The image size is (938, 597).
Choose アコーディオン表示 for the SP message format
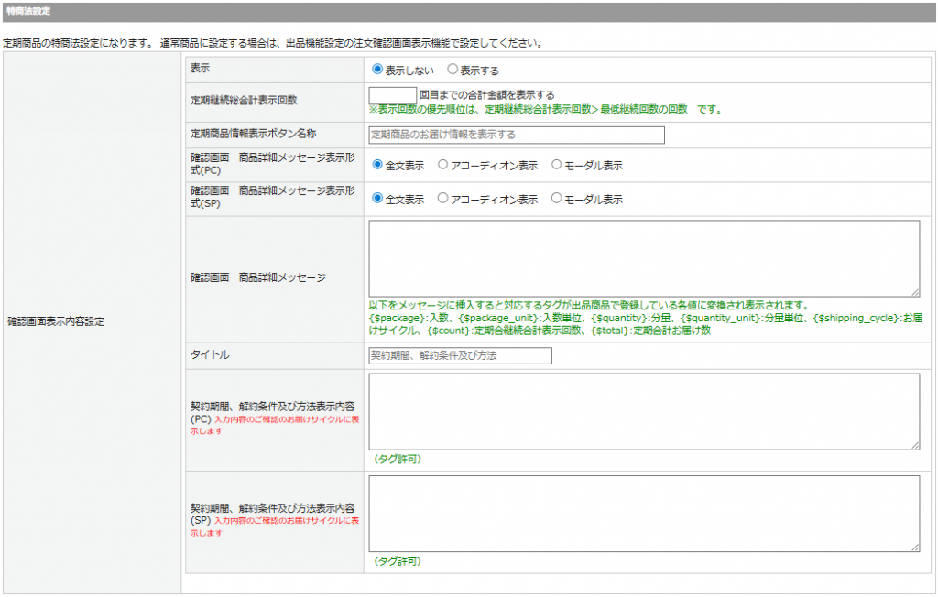pyautogui.click(x=443, y=198)
